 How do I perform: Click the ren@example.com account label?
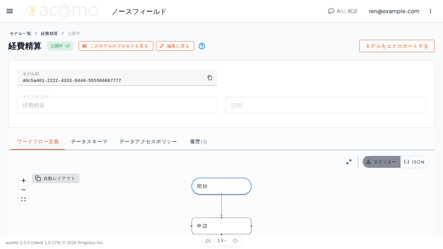394,11
